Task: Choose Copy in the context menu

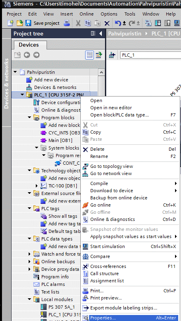Action: (x=129, y=132)
